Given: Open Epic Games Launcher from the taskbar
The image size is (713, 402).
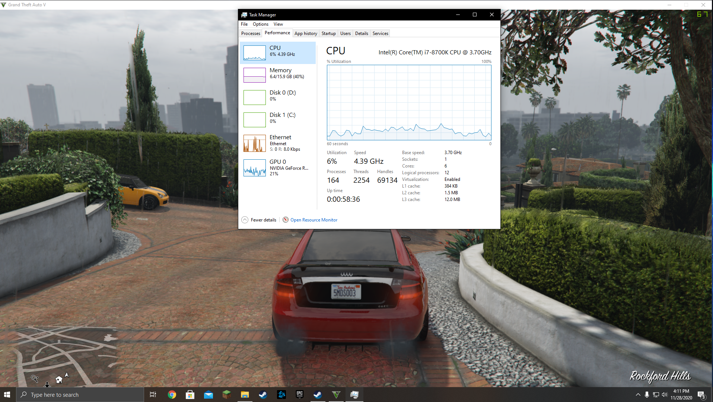Looking at the screenshot, I should pyautogui.click(x=299, y=395).
